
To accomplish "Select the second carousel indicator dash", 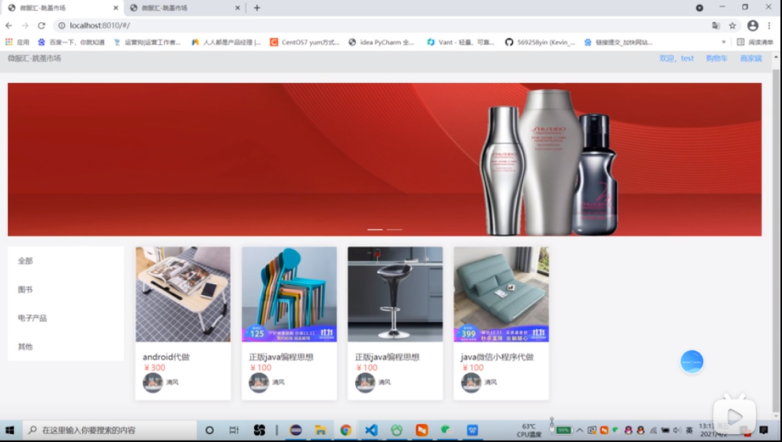I will coord(395,230).
